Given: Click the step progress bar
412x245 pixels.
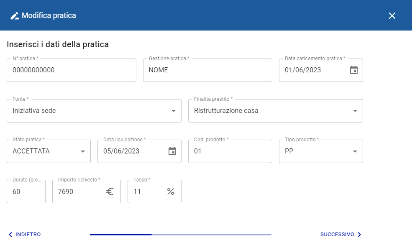Looking at the screenshot, I should (180, 235).
